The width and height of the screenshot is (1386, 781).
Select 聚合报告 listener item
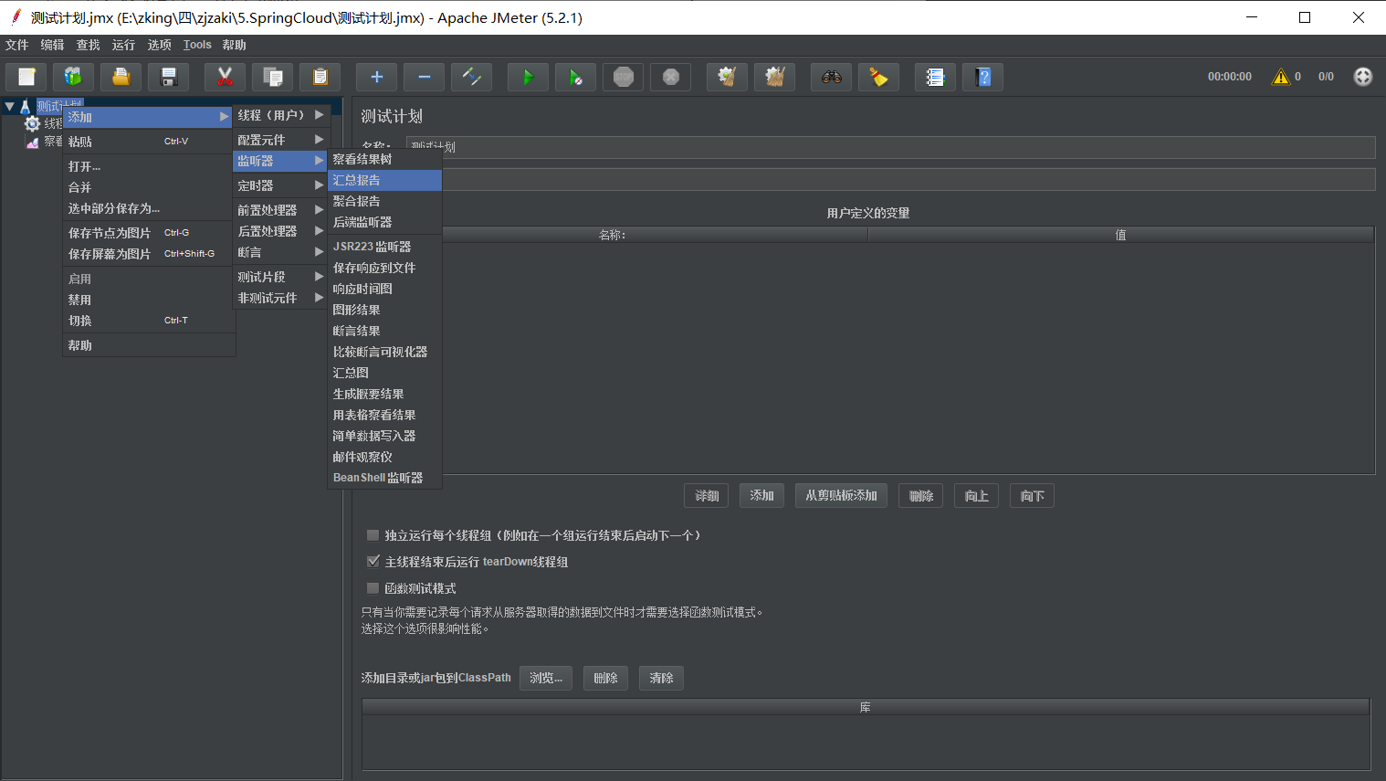pyautogui.click(x=384, y=201)
